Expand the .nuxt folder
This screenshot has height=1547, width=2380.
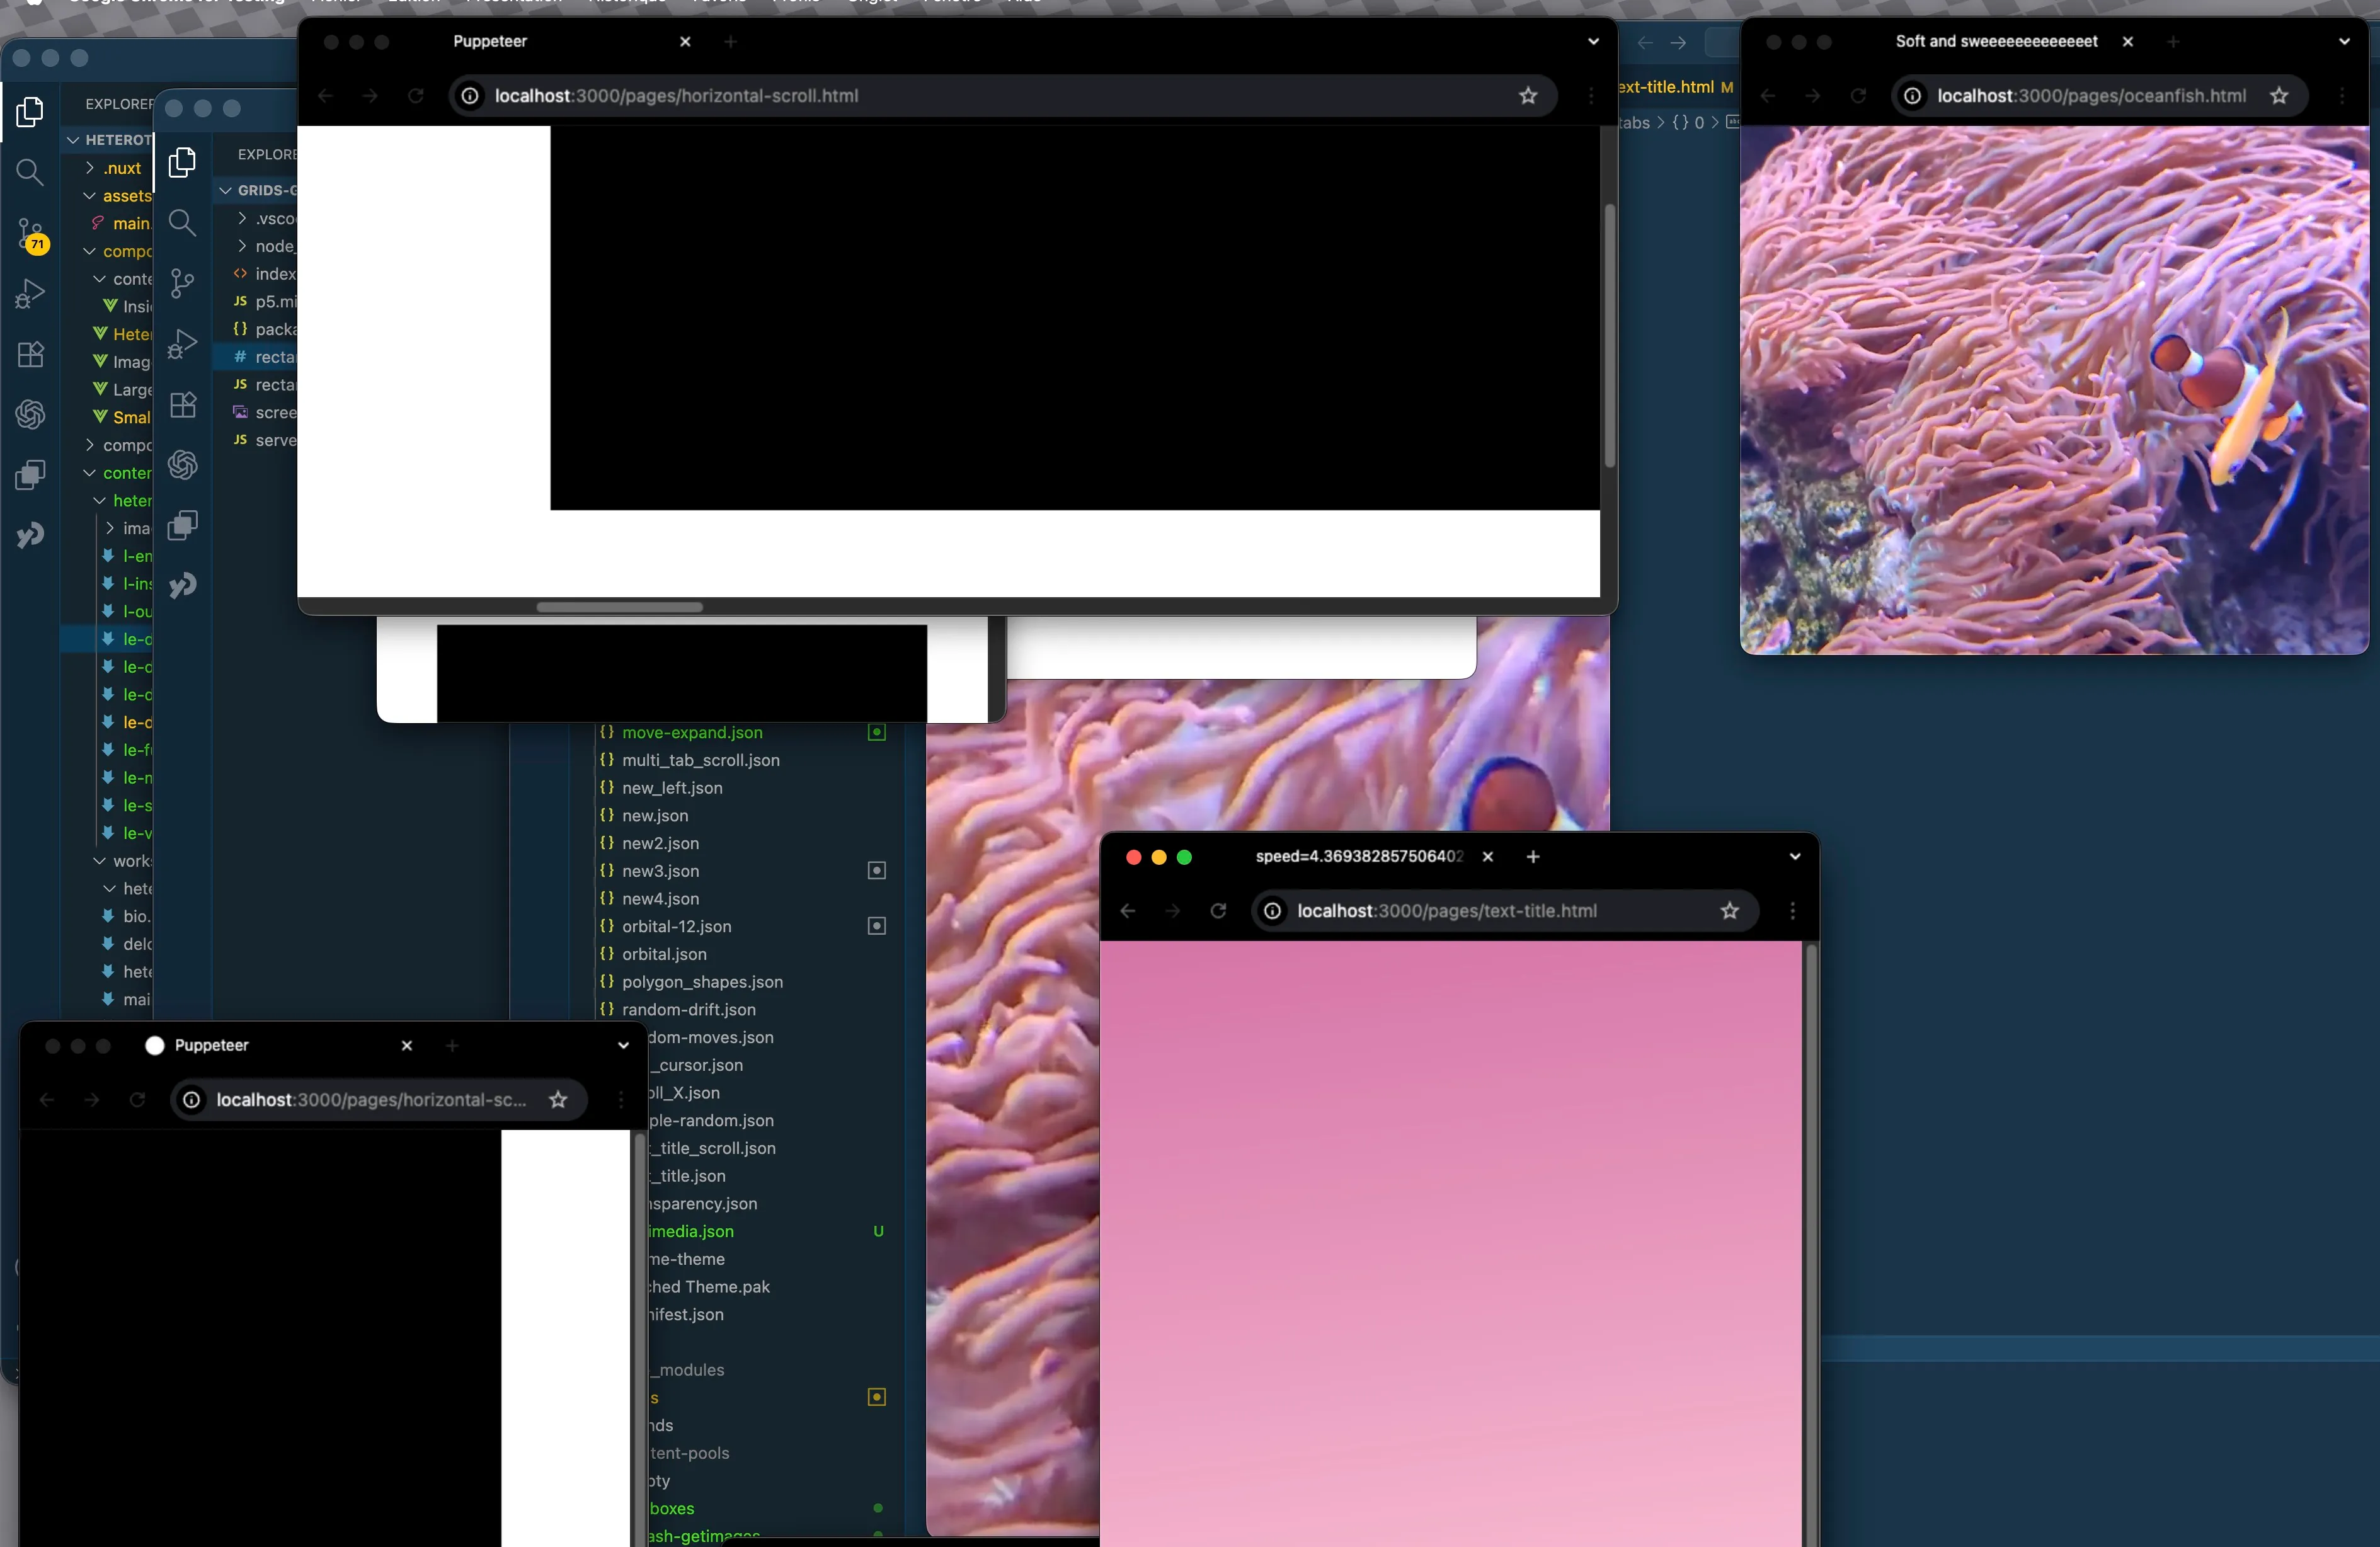[121, 168]
